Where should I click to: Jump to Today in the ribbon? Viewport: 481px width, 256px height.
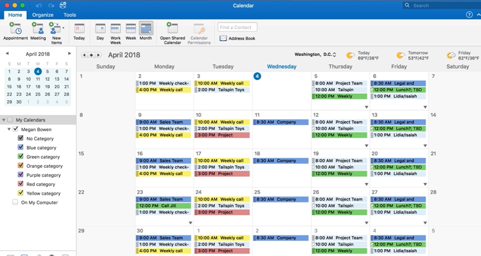coord(79,31)
